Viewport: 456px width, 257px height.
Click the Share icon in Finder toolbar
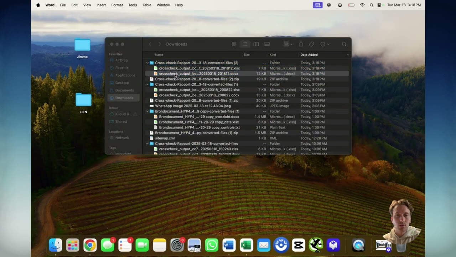pyautogui.click(x=301, y=44)
